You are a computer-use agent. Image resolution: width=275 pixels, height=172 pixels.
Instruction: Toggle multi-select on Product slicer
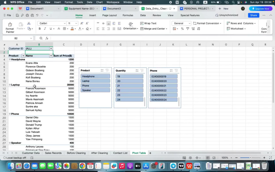pyautogui.click(x=102, y=70)
